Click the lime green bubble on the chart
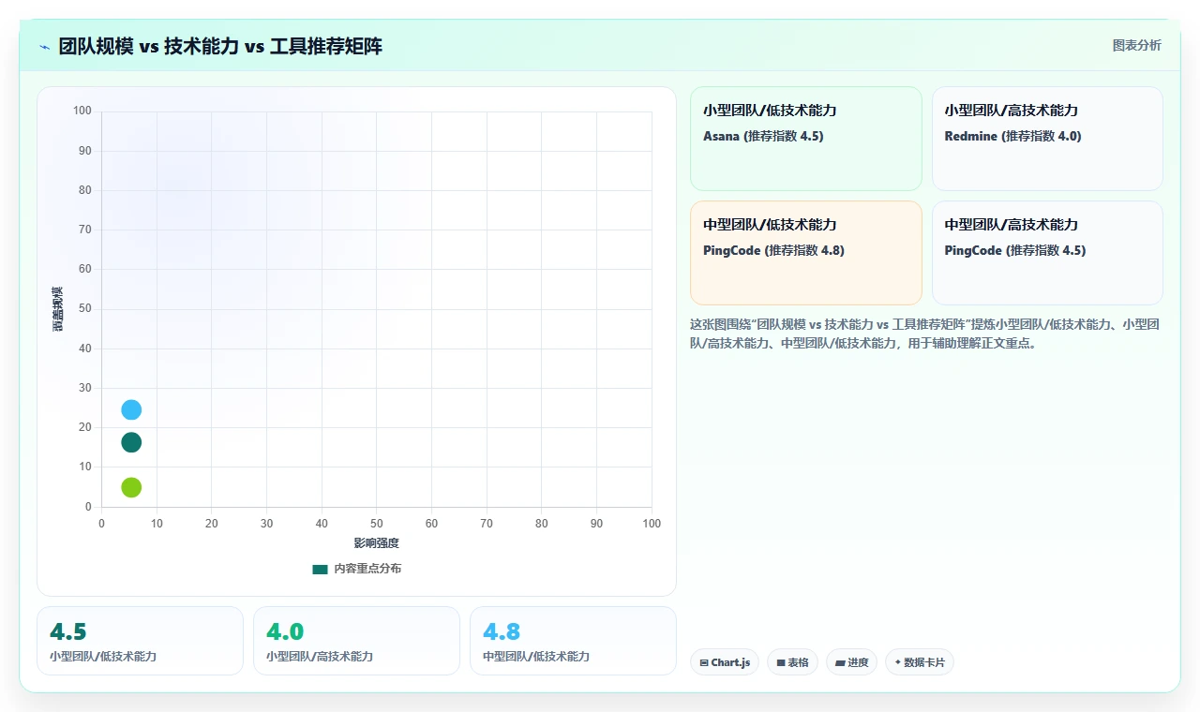The width and height of the screenshot is (1200, 712). [131, 487]
